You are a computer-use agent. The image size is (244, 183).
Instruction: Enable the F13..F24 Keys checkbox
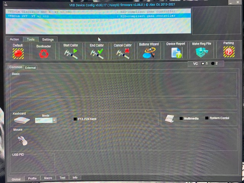75,119
